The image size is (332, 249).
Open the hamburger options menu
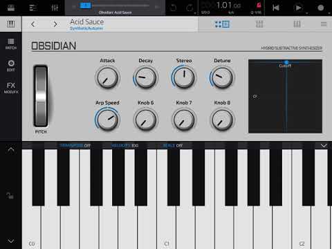click(x=324, y=24)
